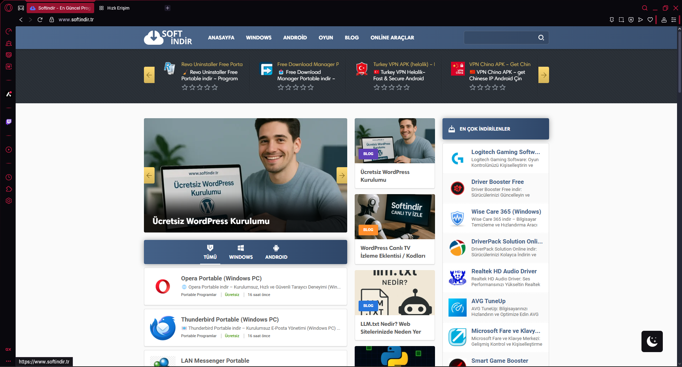The height and width of the screenshot is (367, 682).
Task: Open the ad blocker shield icon
Action: [631, 20]
